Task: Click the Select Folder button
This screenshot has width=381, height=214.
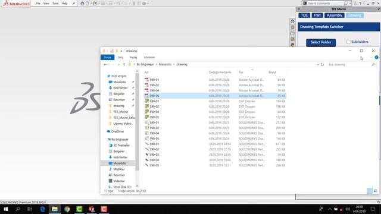Action: [x=321, y=42]
